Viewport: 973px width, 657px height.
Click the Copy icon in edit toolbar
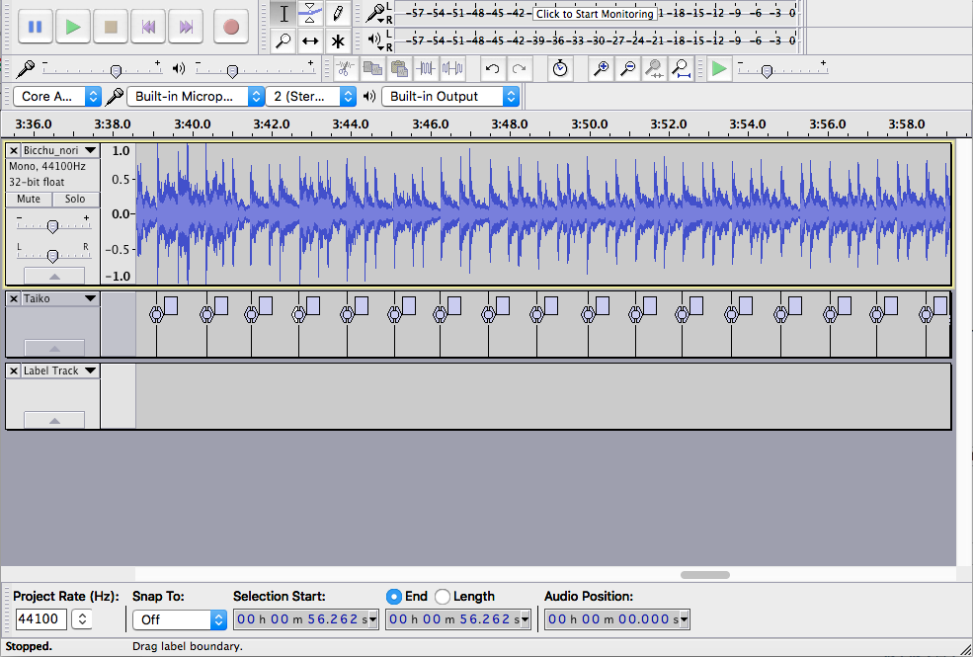coord(372,68)
